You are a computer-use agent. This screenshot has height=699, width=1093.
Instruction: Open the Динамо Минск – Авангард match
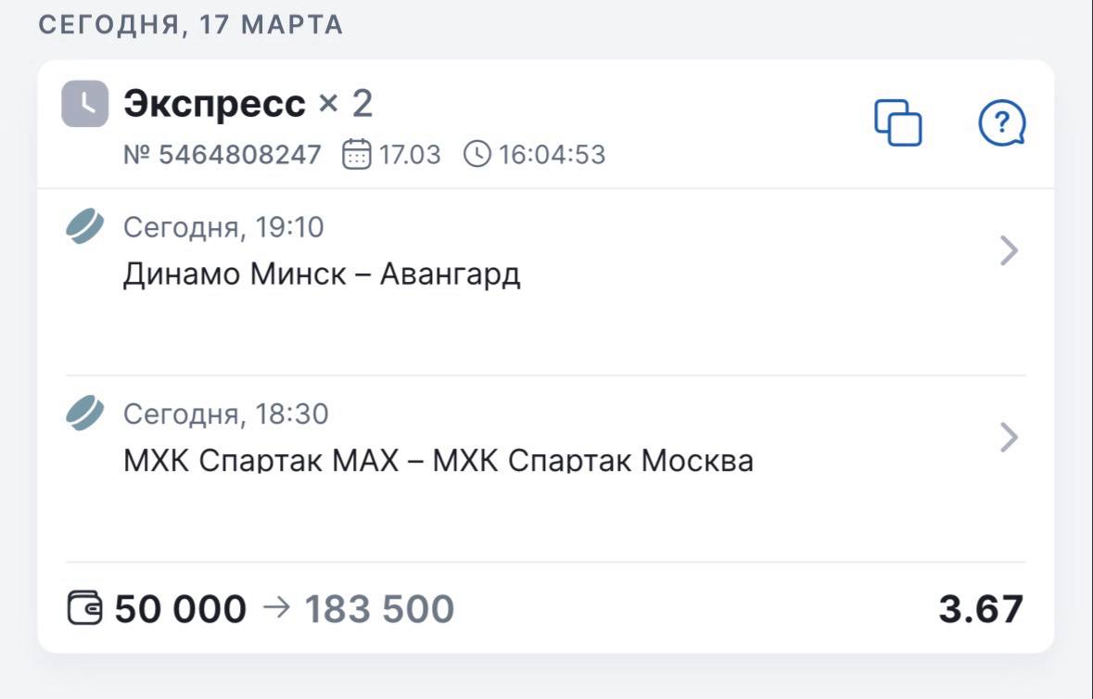[x=322, y=274]
